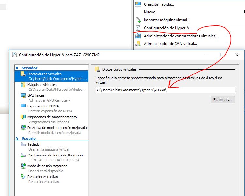Click the Restablecer casillas icon
Viewport: 245px width, 196px height.
[23, 177]
